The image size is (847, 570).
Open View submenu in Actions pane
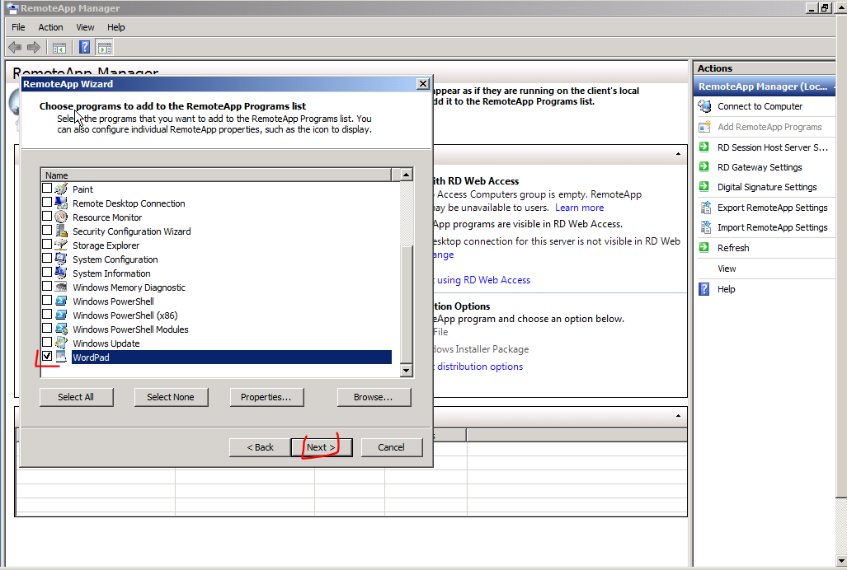[727, 269]
